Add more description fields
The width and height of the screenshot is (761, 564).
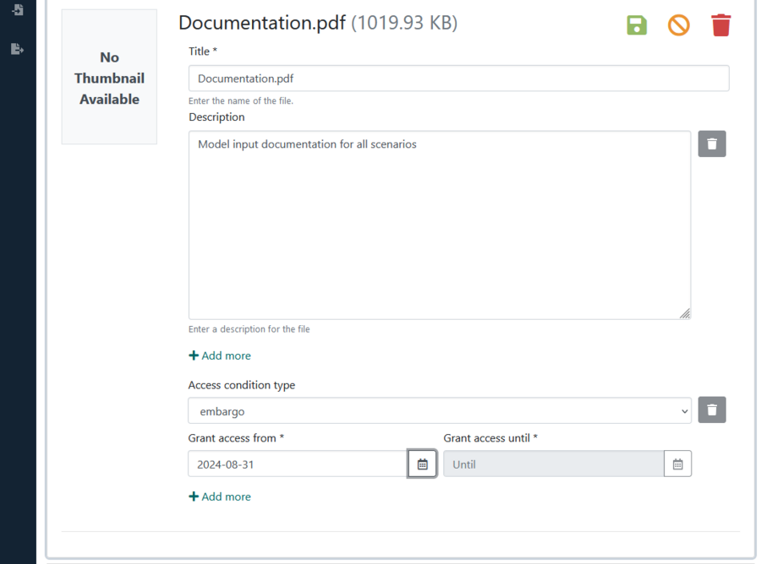tap(220, 355)
